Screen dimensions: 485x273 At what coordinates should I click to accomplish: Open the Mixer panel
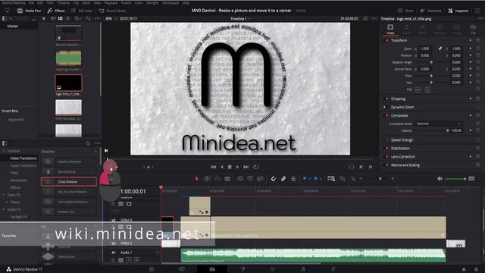click(405, 11)
